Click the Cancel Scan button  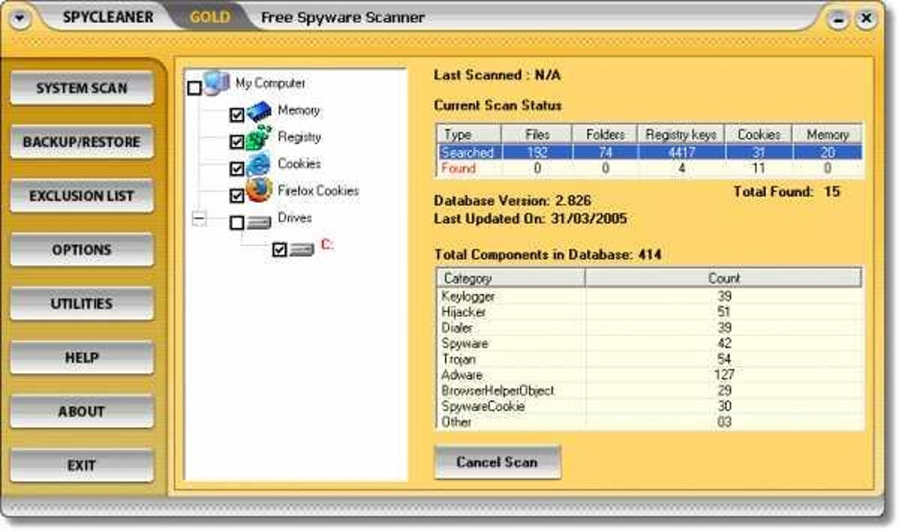tap(497, 462)
